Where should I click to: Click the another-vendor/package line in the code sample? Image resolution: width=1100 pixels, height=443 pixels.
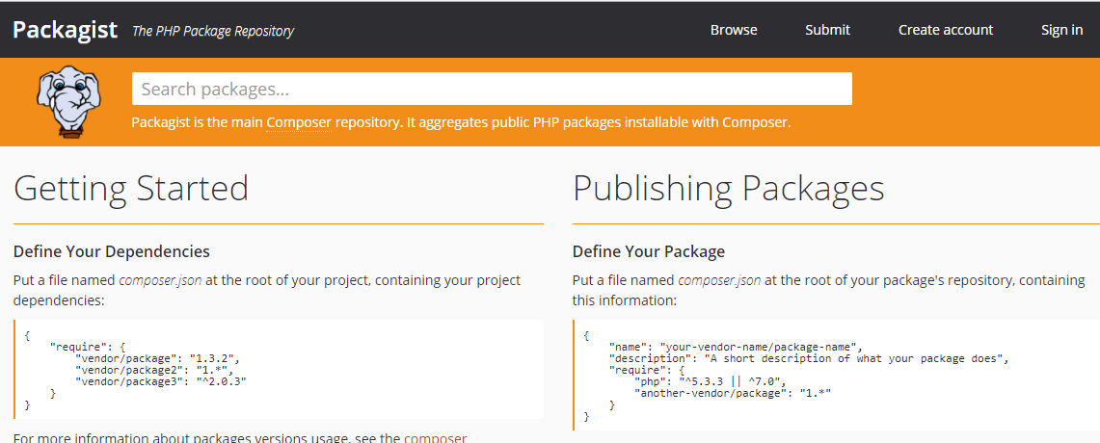[733, 393]
